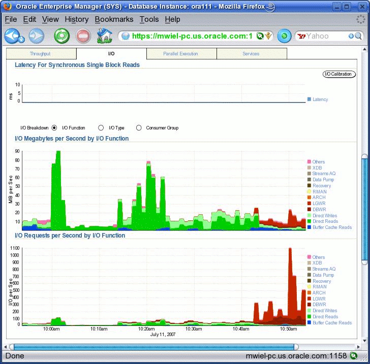
Task: Click the Latency legend link
Action: point(320,100)
